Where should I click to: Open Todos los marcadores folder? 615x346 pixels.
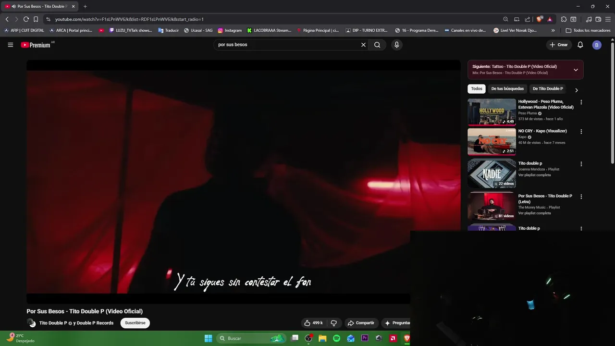588,30
